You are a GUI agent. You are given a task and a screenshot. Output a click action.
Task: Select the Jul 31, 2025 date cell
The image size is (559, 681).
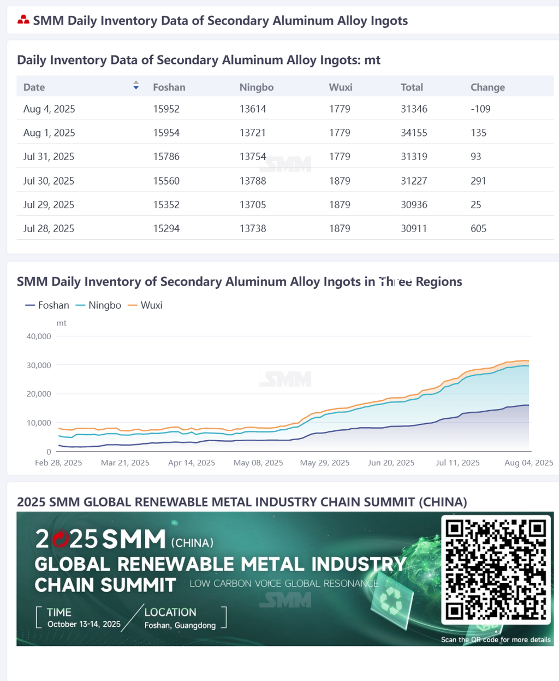coord(49,157)
